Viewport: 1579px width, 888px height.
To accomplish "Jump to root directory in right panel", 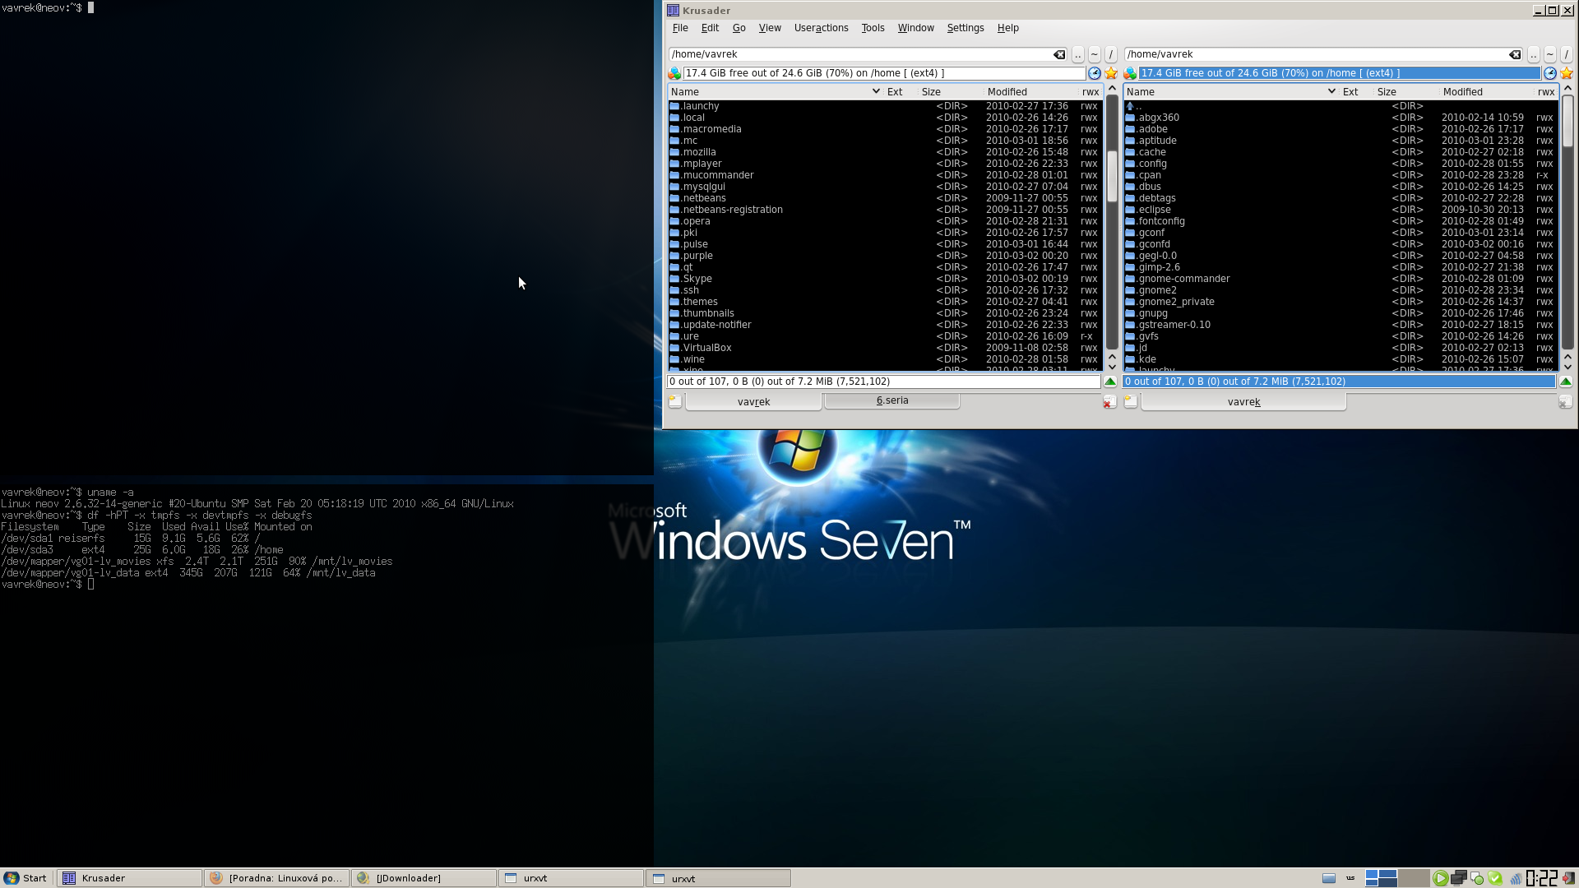I will click(x=1567, y=54).
